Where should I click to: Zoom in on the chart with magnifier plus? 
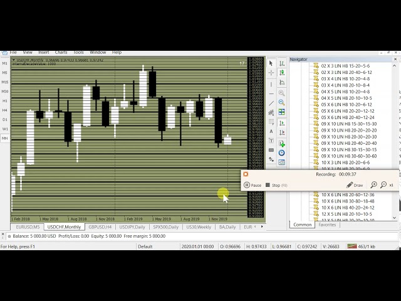[x=281, y=93]
